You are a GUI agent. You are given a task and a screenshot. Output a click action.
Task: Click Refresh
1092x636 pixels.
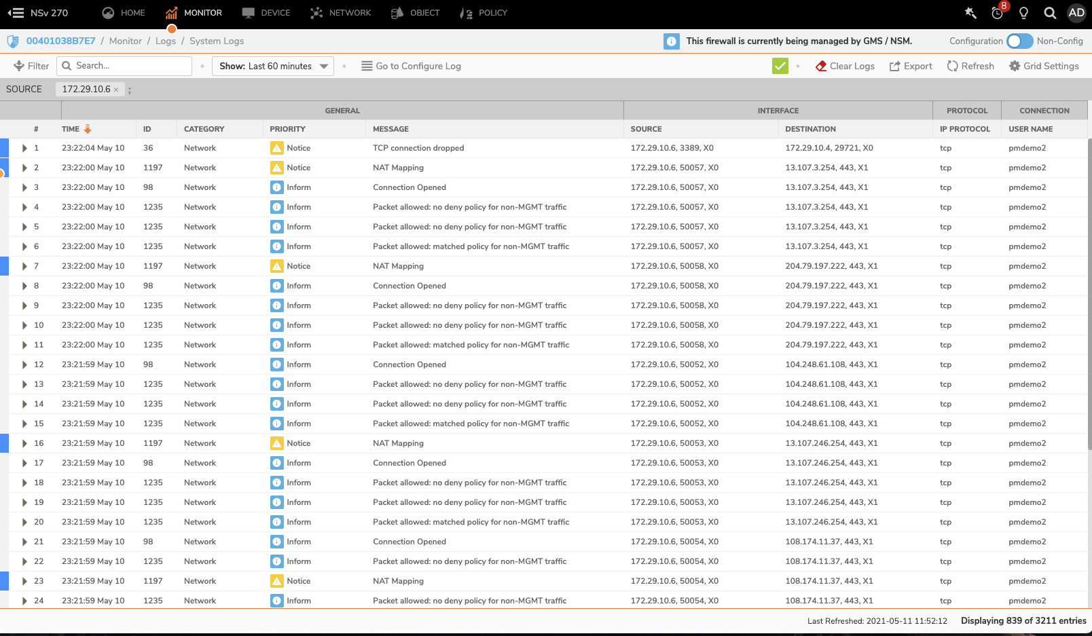pyautogui.click(x=970, y=66)
